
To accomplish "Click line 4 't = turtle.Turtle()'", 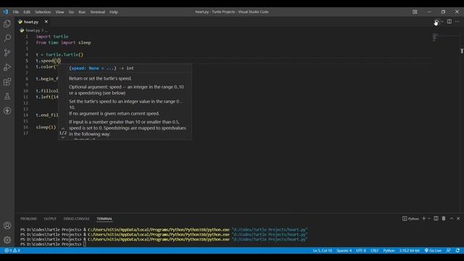I will click(x=59, y=55).
